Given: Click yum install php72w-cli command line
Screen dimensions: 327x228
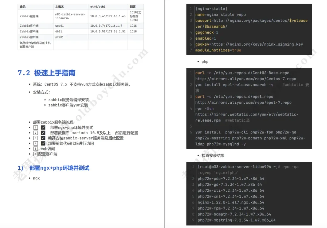Looking at the screenshot, I should point(250,138).
